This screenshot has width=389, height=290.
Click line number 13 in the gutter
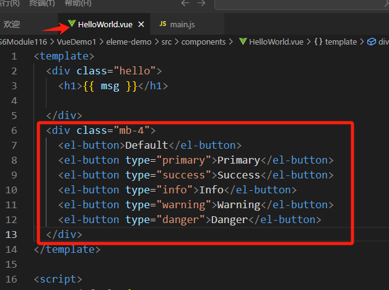point(12,234)
